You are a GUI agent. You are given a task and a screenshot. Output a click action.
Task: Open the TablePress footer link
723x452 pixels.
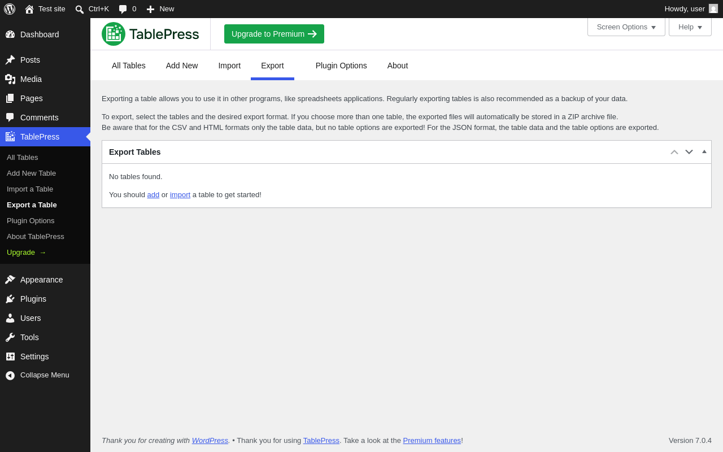click(x=321, y=440)
